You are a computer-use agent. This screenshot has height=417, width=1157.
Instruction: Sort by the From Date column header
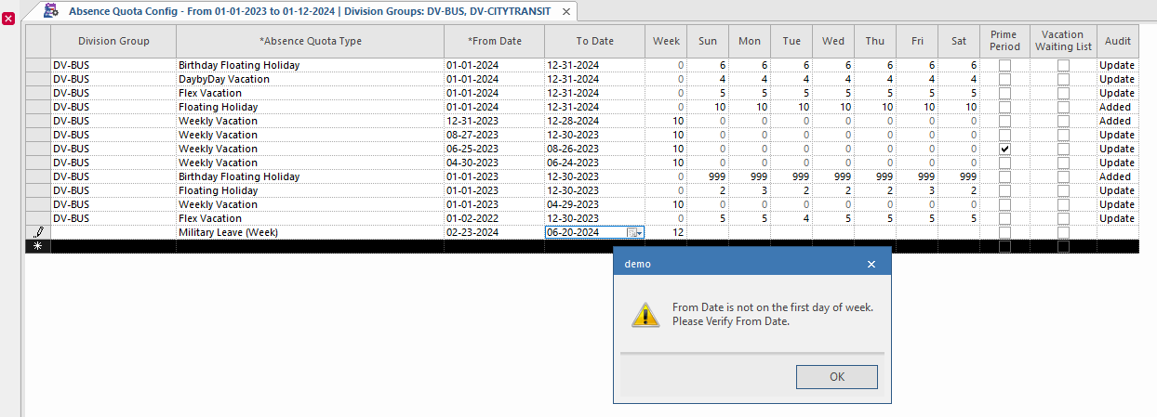495,41
